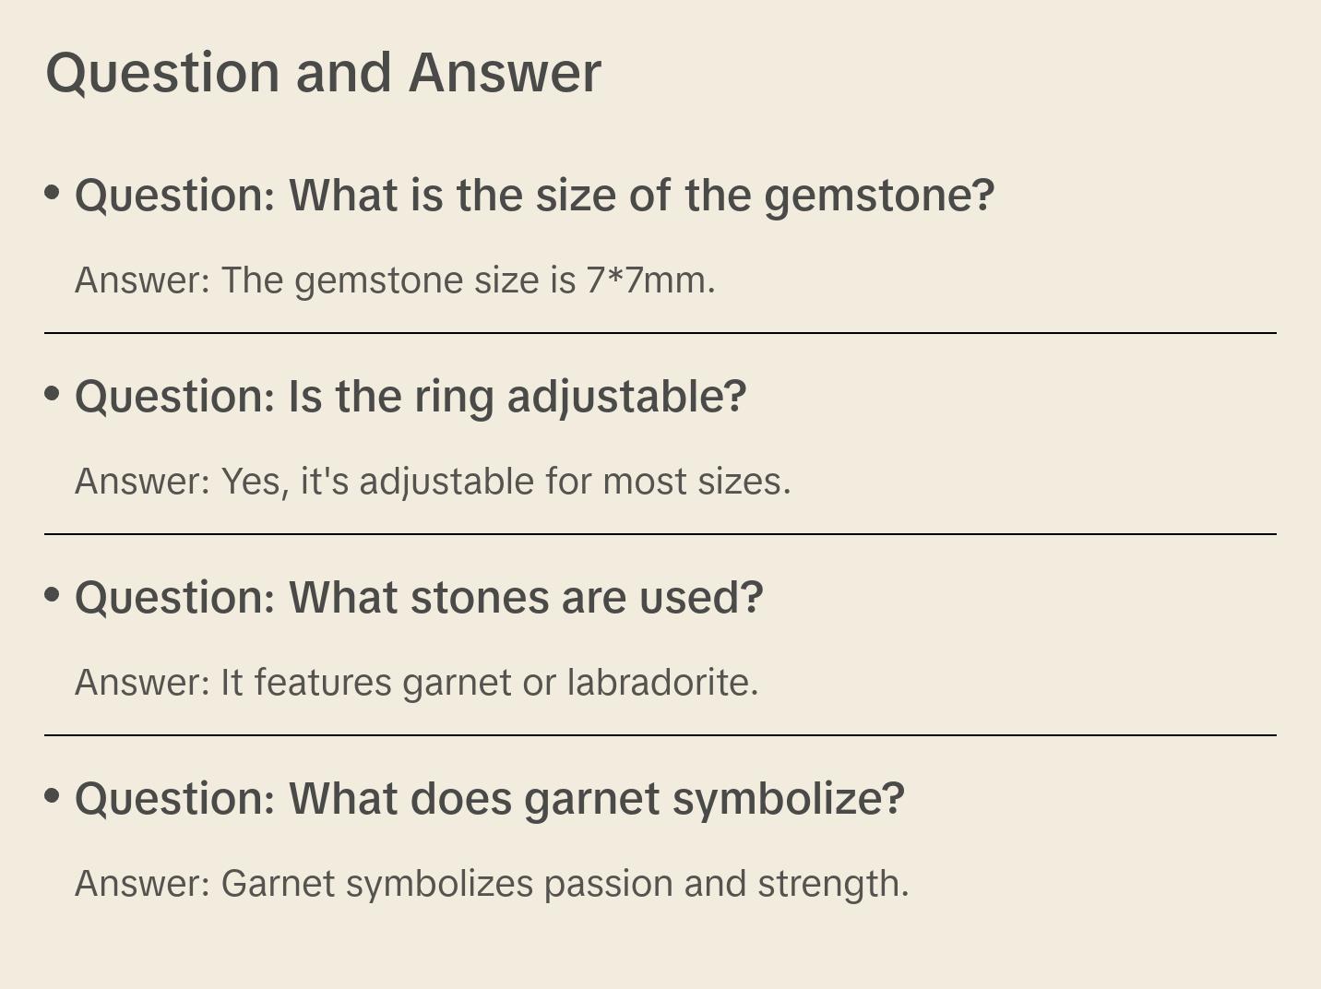Click the "Question and Answer" heading
1321x989 pixels.
click(323, 73)
